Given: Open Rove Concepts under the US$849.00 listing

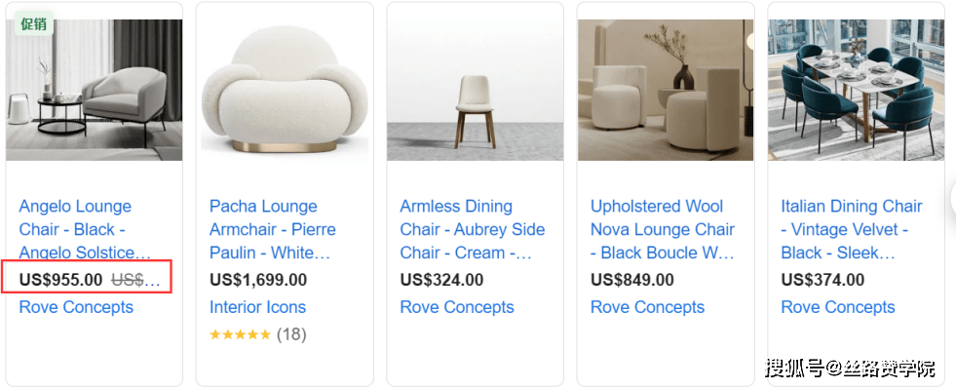Looking at the screenshot, I should coord(647,307).
